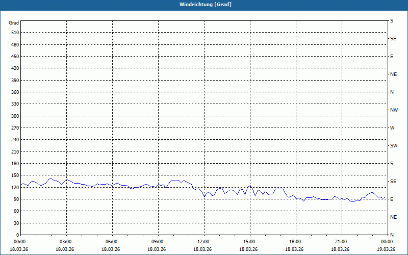This screenshot has width=408, height=255.
Task: Click the 18:00 time label
Action: pyautogui.click(x=296, y=242)
